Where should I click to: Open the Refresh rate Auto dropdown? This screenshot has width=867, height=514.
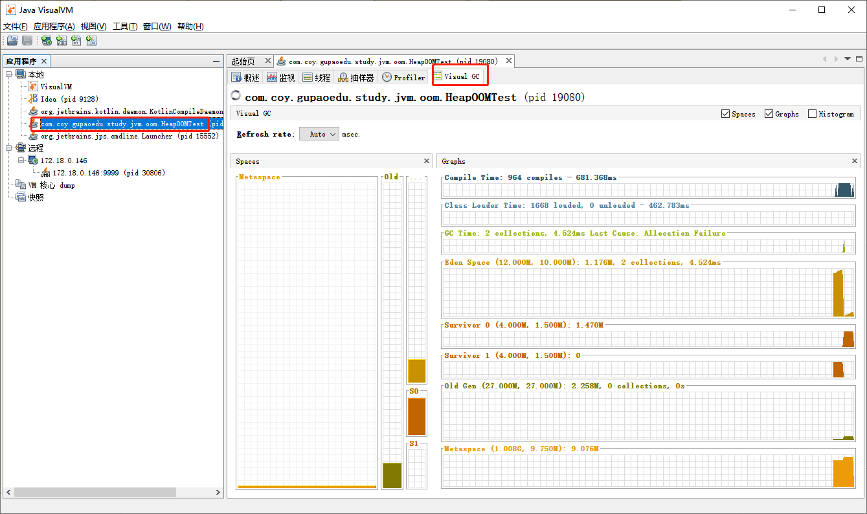click(x=319, y=134)
